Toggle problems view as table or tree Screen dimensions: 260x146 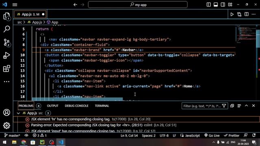point(239,106)
